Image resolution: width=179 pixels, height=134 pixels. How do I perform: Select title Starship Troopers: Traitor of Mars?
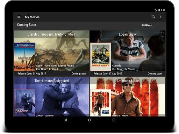51,34
